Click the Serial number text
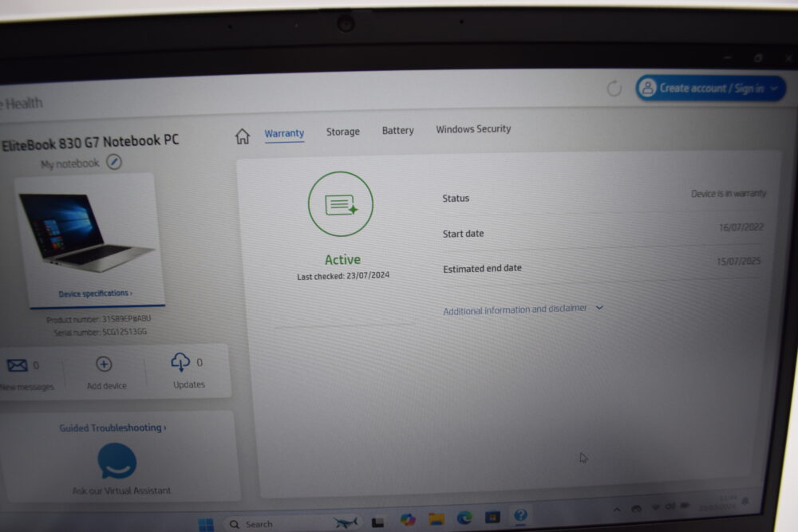Viewport: 798px width, 532px height. pos(101,332)
